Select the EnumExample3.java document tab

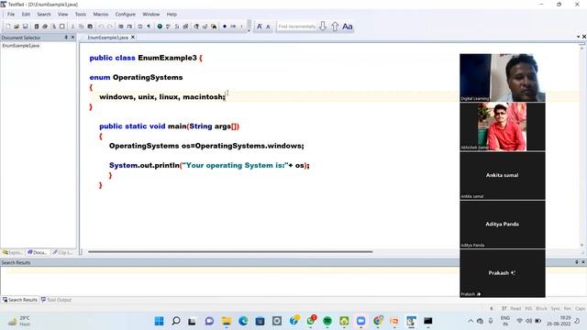click(107, 38)
